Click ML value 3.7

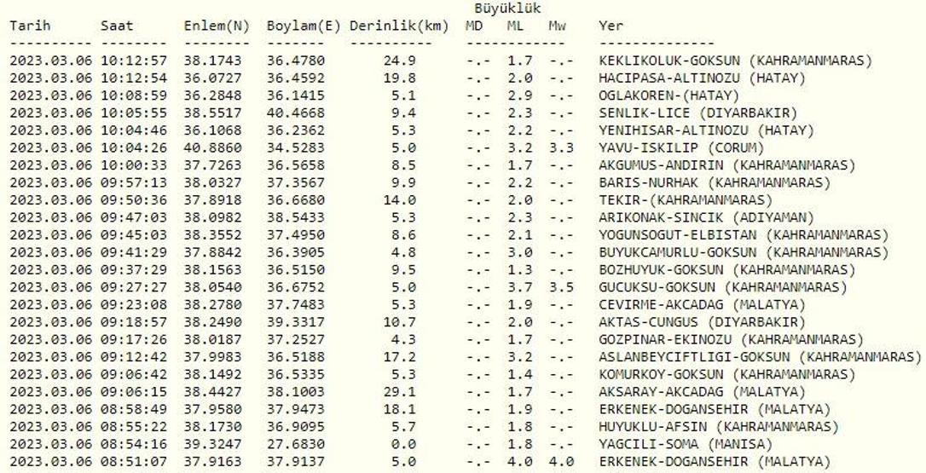(519, 287)
